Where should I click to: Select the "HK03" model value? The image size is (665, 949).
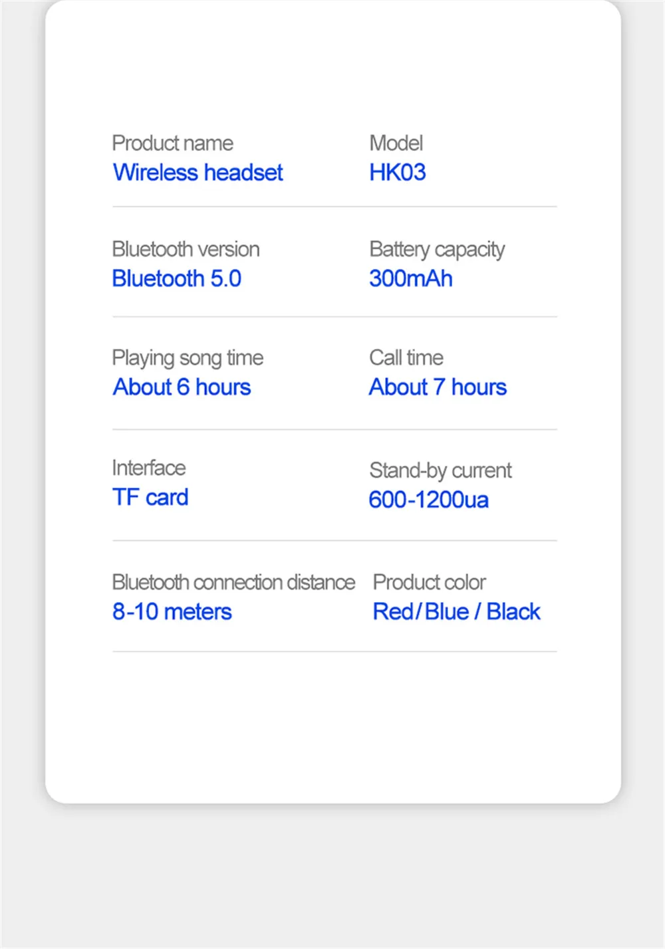[398, 173]
